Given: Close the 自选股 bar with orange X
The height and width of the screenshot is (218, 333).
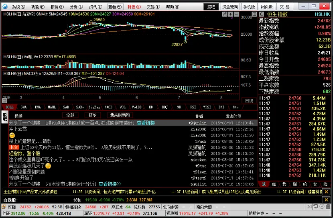Looking at the screenshot, I should [x=327, y=200].
